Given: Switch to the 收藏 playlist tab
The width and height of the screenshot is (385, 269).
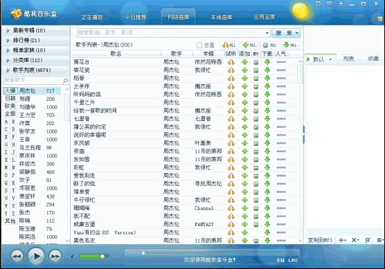Looking at the screenshot, I should pos(373,59).
